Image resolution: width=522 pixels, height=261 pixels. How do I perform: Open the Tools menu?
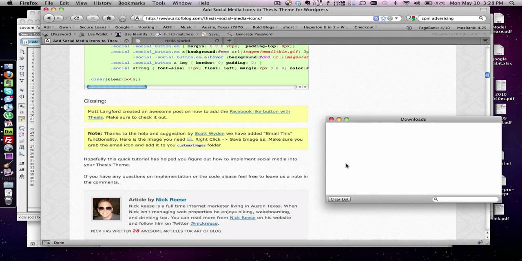point(159,3)
